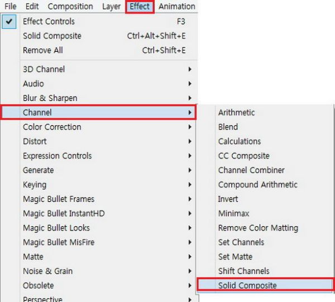Select Solid Composite near menu top
This screenshot has height=302, width=335.
pyautogui.click(x=52, y=36)
